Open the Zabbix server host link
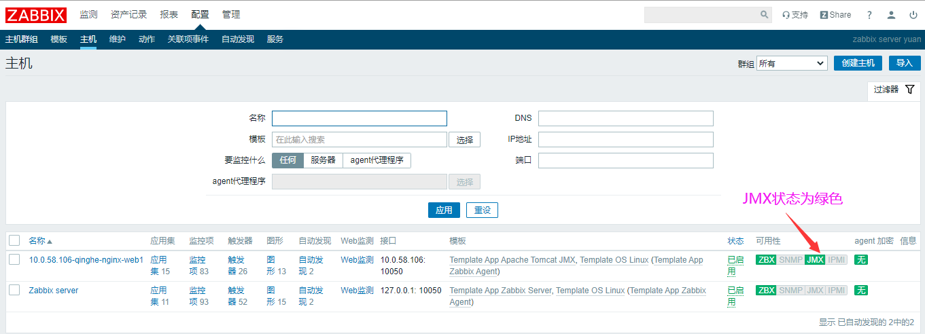 coord(54,291)
